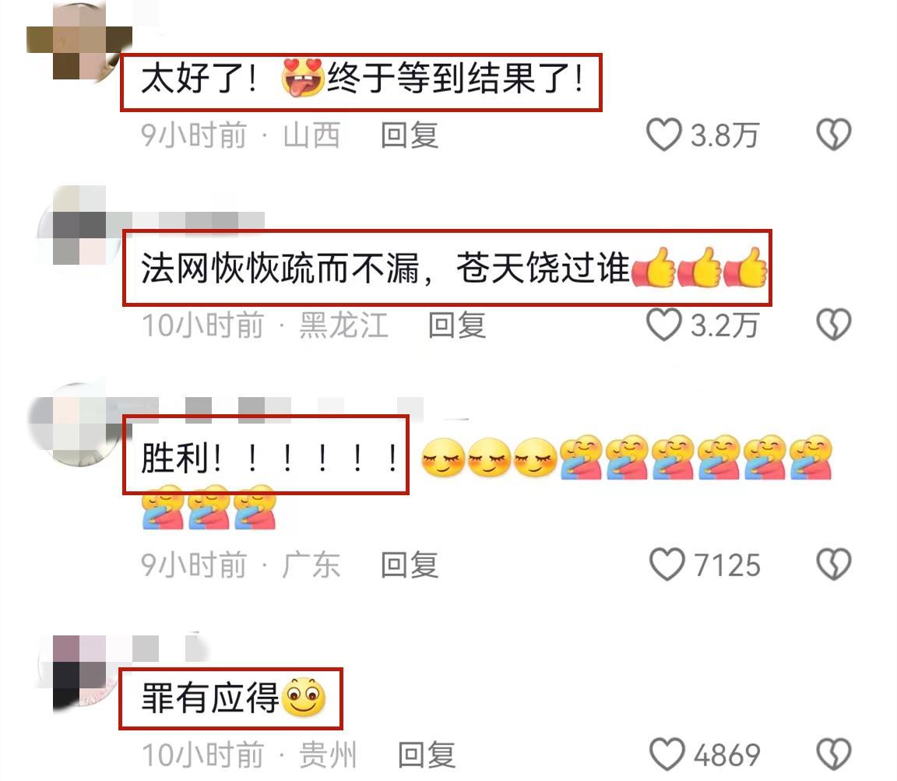Viewport: 897px width, 781px height.
Task: Reply to the 黑龙江 comment using 回复
Action: pos(457,325)
